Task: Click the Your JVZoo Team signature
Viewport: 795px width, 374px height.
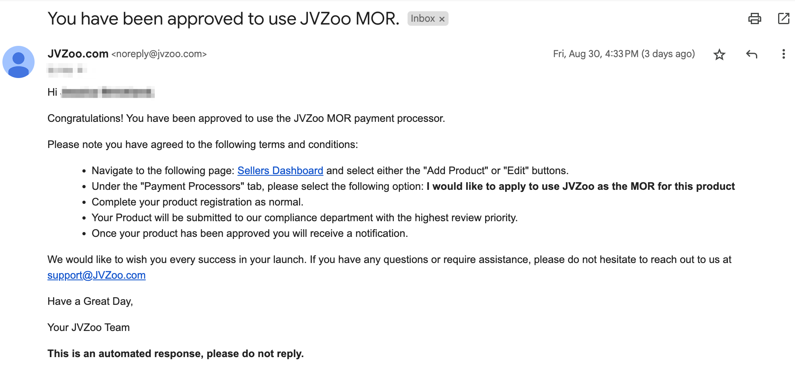Action: [88, 327]
